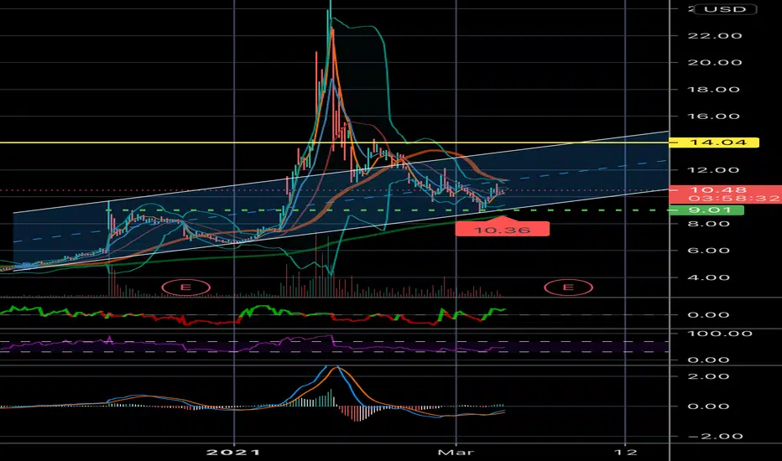782x461 pixels.
Task: Click the red 10.36 callout label
Action: 503,230
